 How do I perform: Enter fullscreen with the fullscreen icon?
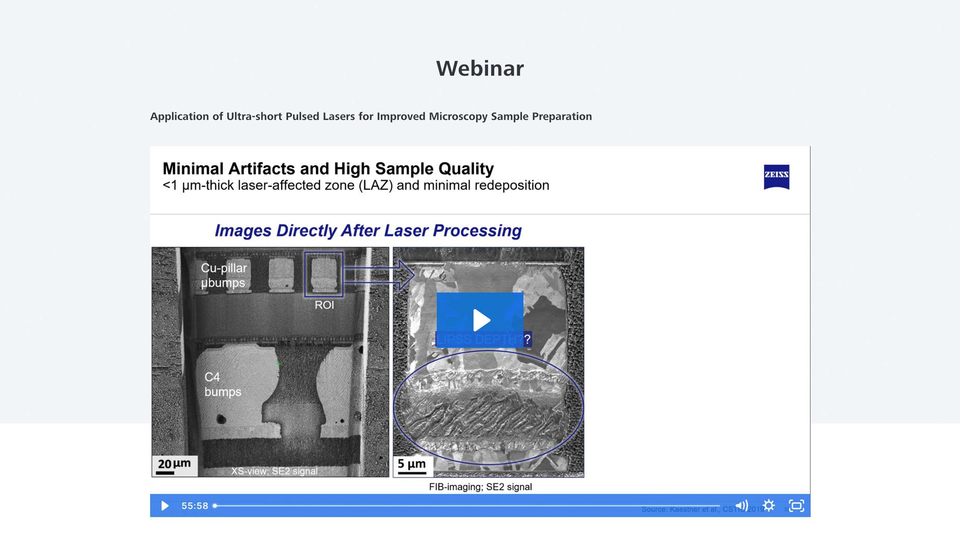coord(796,505)
